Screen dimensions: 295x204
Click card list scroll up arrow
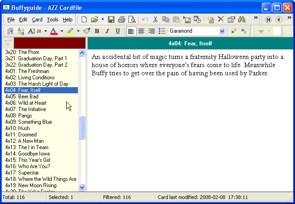(82, 53)
